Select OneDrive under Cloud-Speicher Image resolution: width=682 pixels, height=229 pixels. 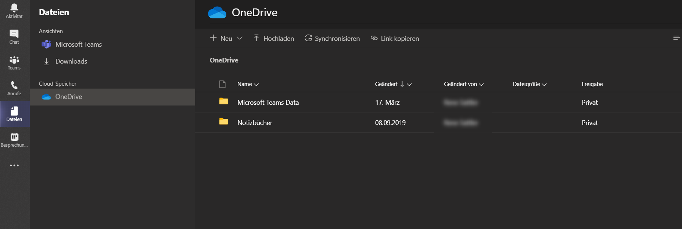click(x=112, y=97)
